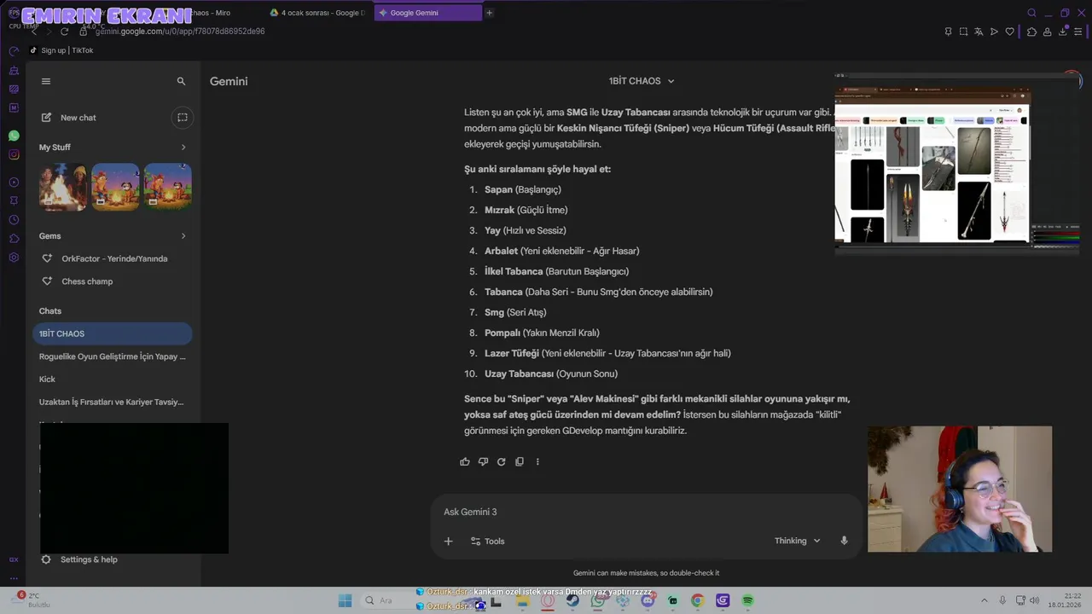Open Settings & help
The width and height of the screenshot is (1092, 614).
[79, 559]
